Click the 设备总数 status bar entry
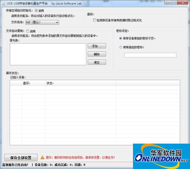Screen dimensions: 190x169 [43, 165]
